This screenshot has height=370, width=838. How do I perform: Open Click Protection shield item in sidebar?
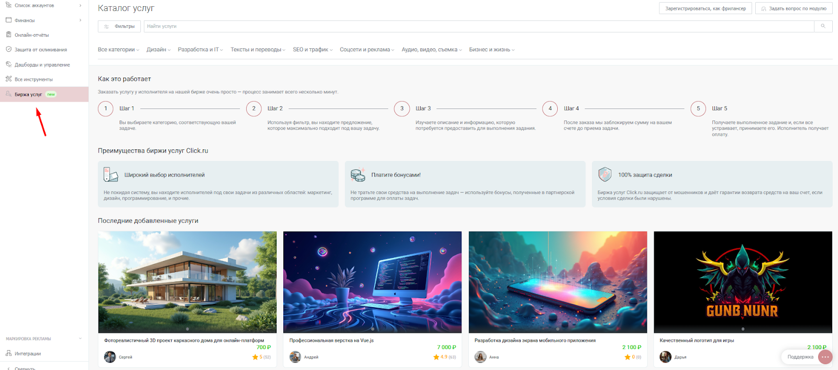pos(8,49)
